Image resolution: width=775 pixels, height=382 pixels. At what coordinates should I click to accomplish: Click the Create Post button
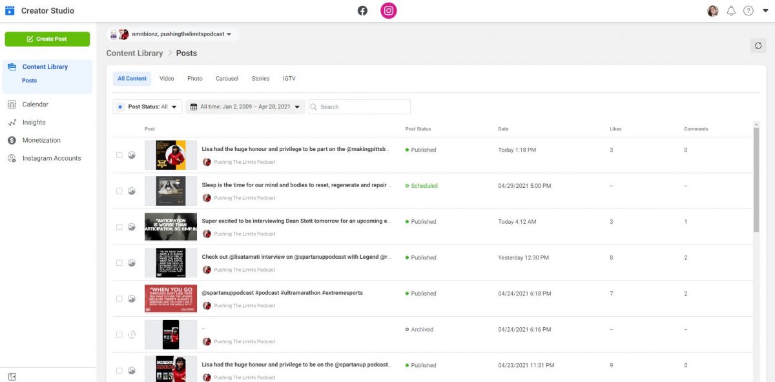coord(47,39)
